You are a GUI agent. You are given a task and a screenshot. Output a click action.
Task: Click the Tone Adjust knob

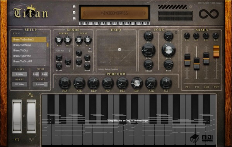(148, 65)
